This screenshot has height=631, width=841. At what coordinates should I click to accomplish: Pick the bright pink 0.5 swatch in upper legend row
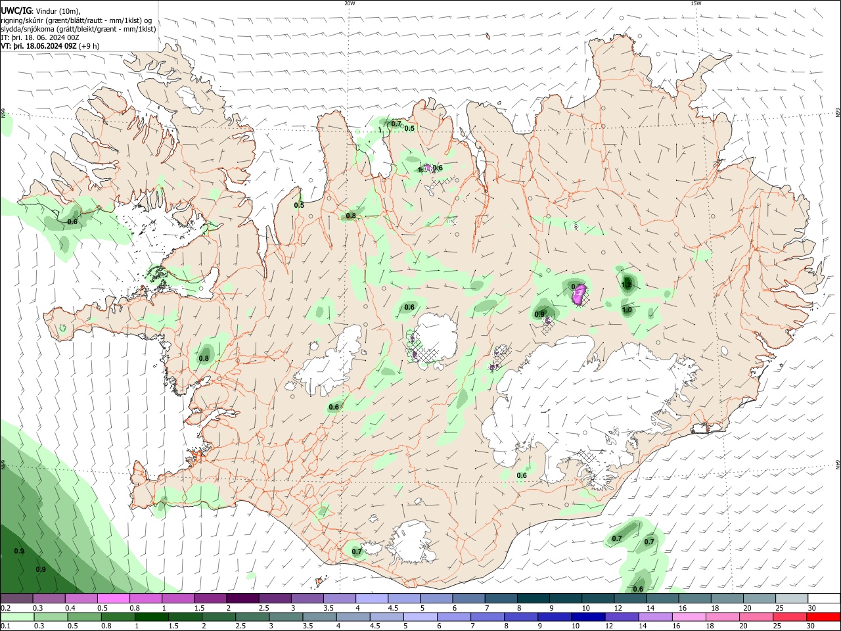113,599
